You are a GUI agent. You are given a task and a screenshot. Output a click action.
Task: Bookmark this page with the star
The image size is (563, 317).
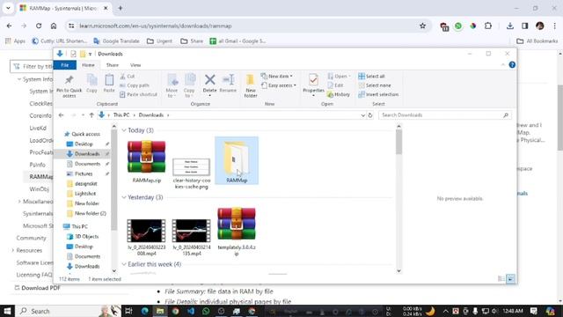pyautogui.click(x=422, y=26)
